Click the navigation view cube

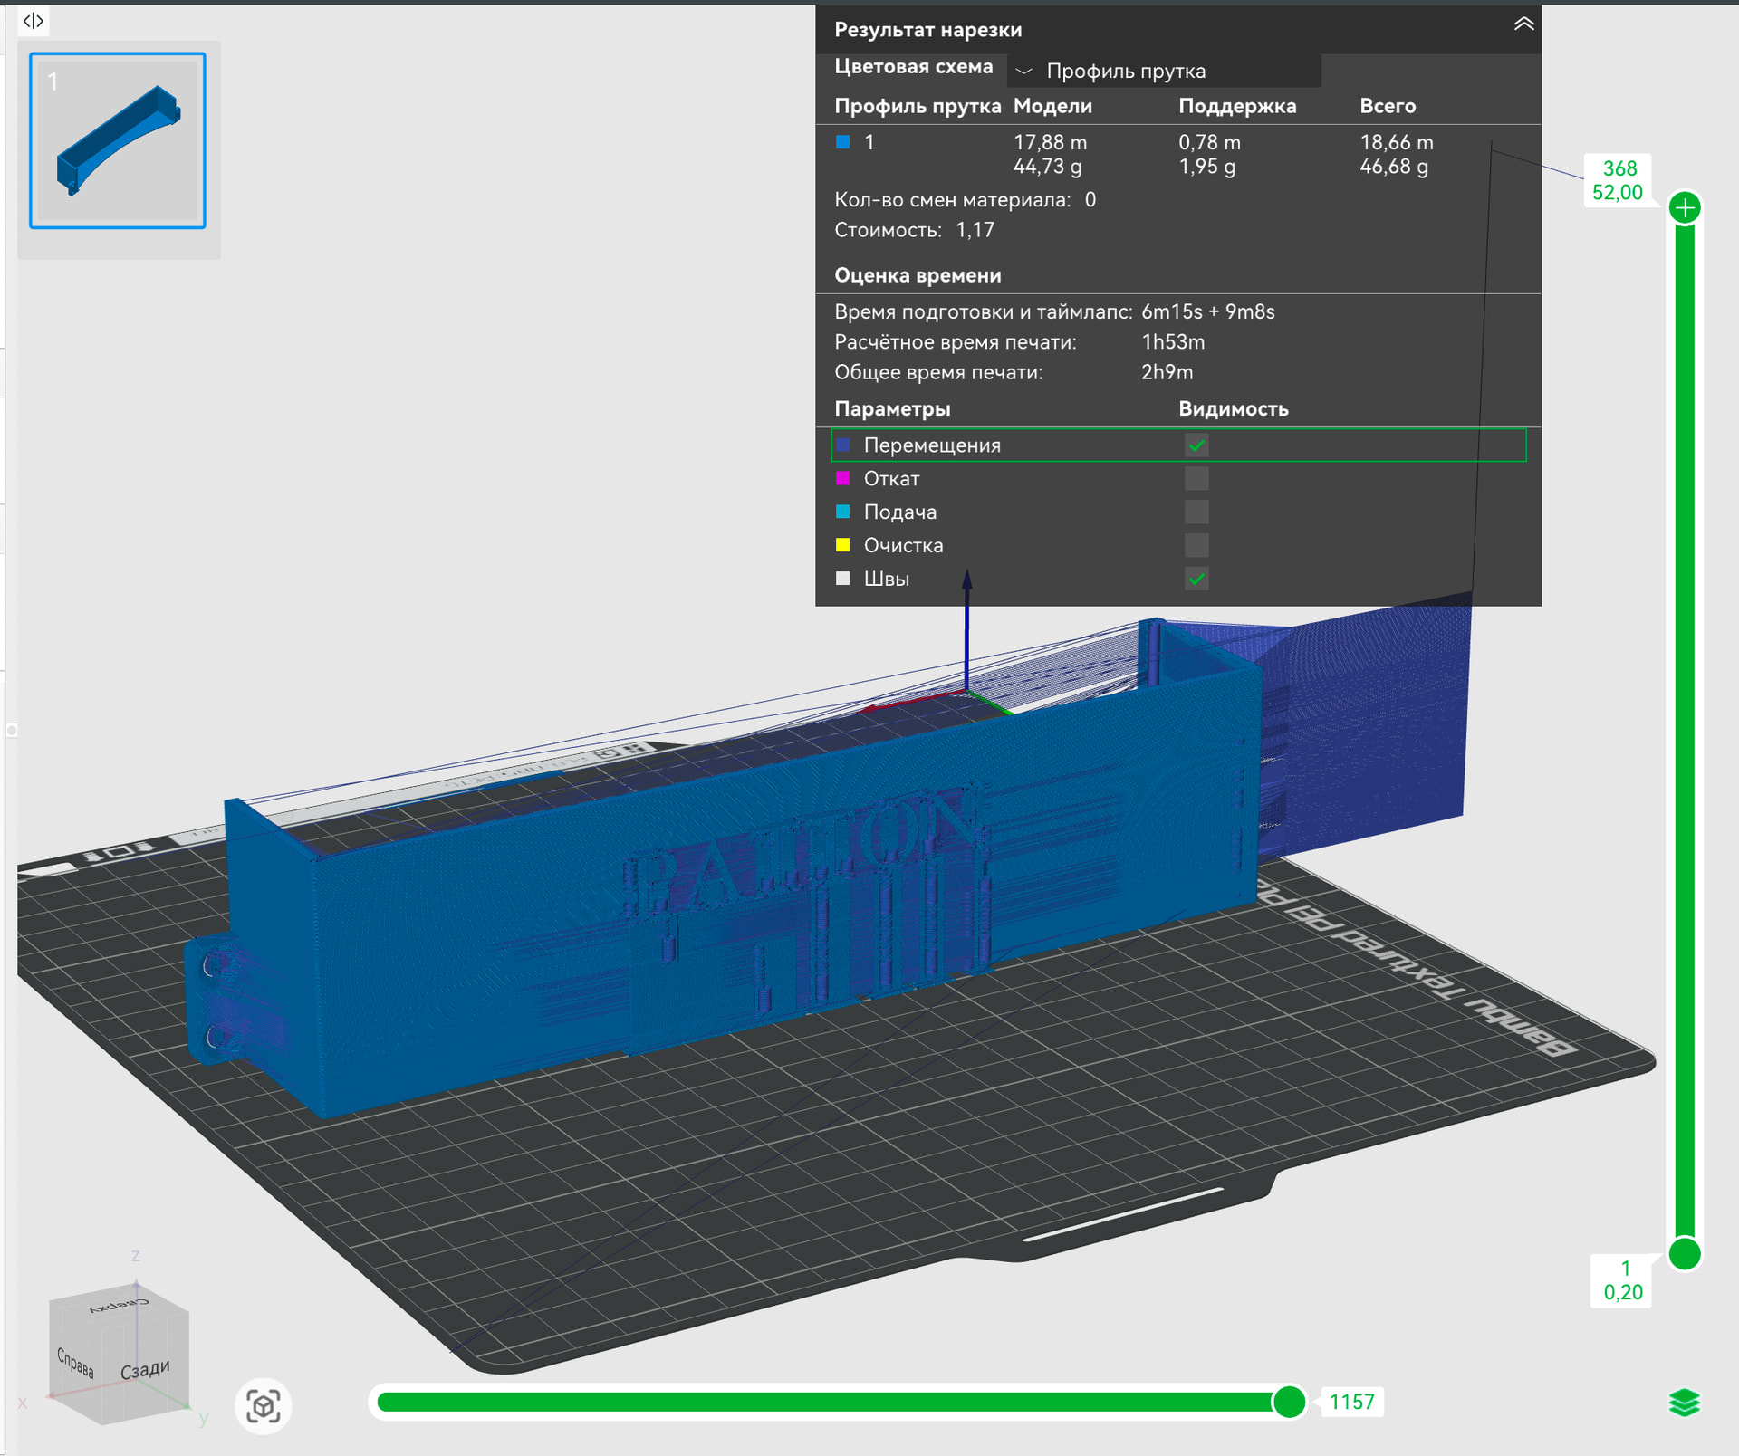120,1354
